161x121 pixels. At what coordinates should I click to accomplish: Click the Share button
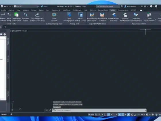44,6
